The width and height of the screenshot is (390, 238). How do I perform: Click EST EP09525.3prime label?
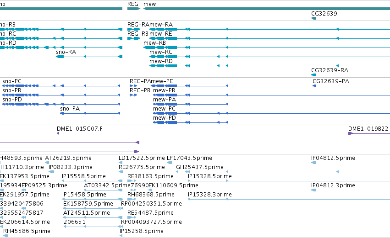tap(44, 185)
